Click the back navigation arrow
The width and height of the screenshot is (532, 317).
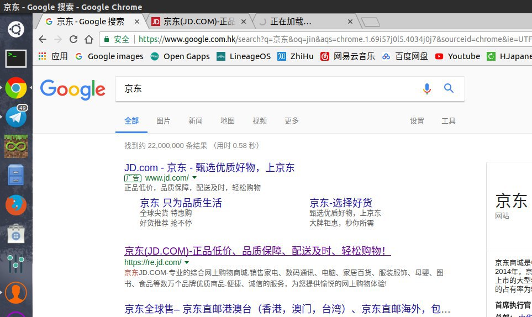pyautogui.click(x=43, y=39)
